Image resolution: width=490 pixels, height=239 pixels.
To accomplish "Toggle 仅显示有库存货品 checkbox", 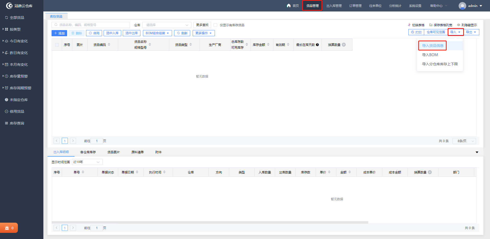I will (x=215, y=25).
